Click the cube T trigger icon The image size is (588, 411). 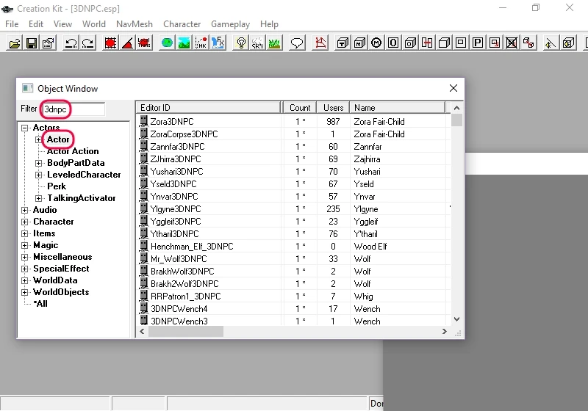click(x=343, y=43)
